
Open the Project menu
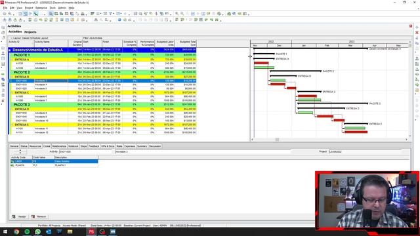point(29,8)
